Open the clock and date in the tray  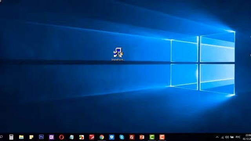247,137
